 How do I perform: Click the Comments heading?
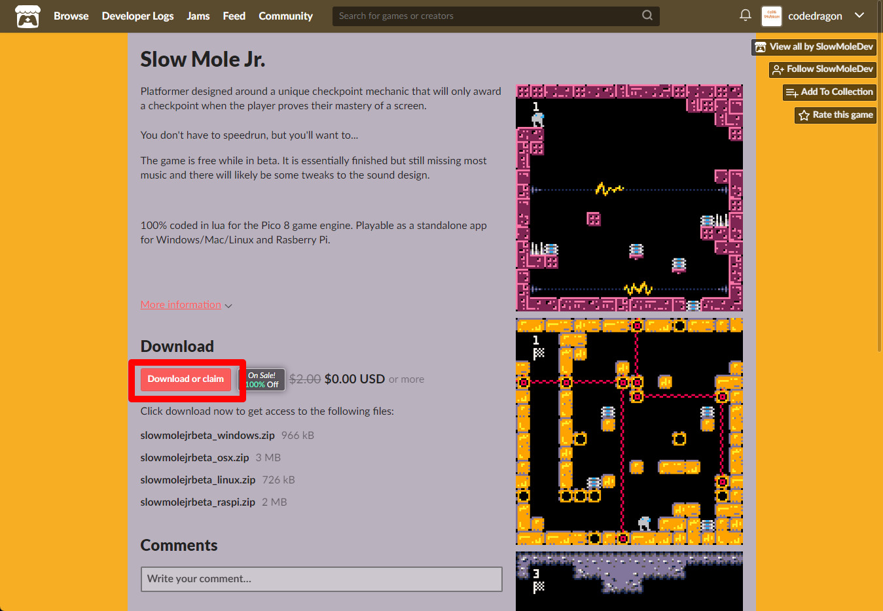pyautogui.click(x=179, y=546)
